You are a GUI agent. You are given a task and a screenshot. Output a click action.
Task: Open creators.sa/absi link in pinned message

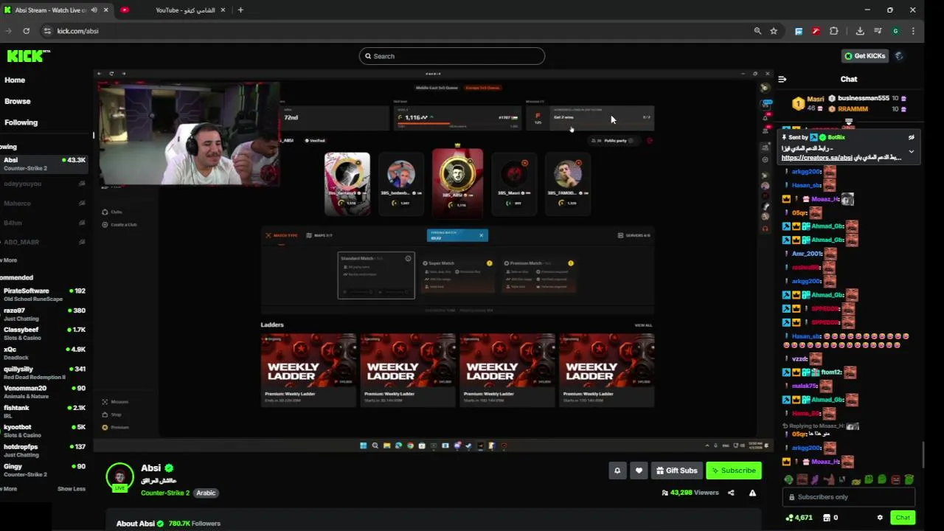click(x=816, y=158)
